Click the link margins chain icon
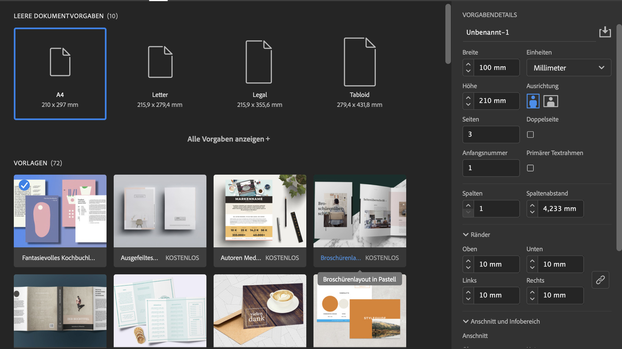Viewport: 622px width, 349px height. (600, 280)
